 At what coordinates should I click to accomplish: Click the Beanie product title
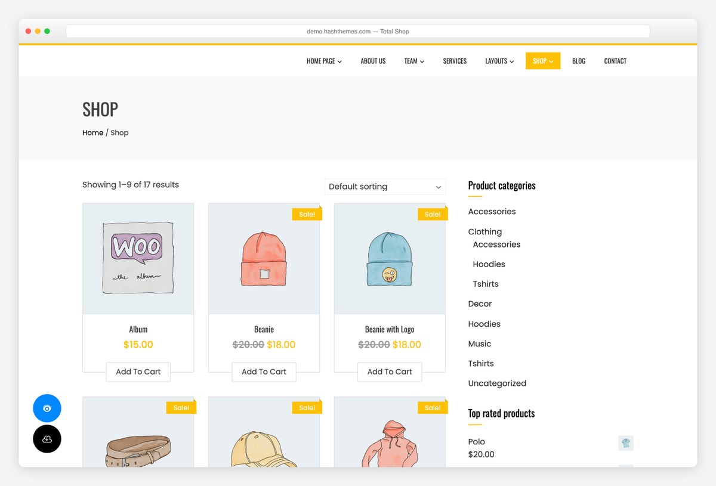(264, 329)
